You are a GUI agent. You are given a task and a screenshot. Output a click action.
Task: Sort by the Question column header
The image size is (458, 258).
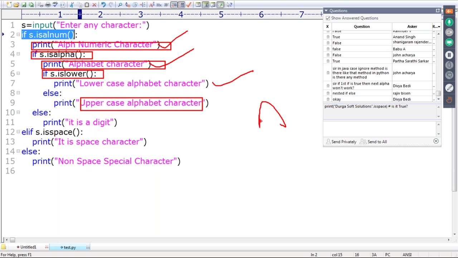(x=362, y=27)
